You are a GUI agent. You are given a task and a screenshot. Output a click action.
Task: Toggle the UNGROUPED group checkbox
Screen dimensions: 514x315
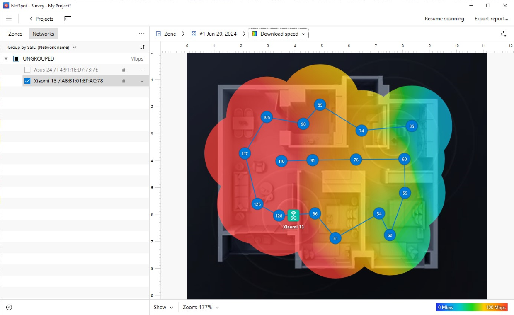pos(15,58)
